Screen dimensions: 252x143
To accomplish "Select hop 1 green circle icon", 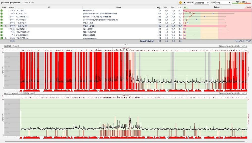I will (2, 10).
